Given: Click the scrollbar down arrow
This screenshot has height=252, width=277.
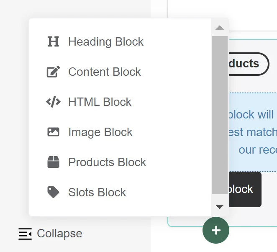Looking at the screenshot, I should (x=220, y=207).
